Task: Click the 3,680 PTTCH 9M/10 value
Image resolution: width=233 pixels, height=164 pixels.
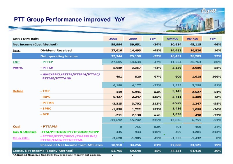Action: [196, 68]
